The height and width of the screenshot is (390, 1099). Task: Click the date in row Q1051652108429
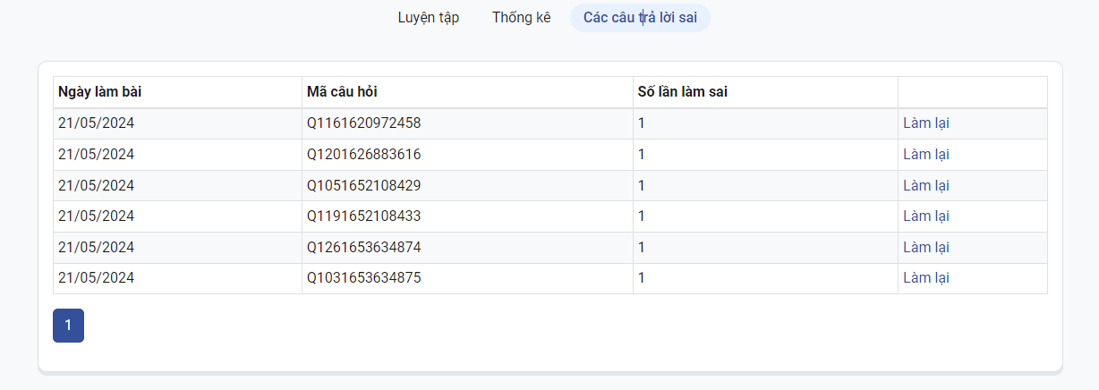click(96, 186)
